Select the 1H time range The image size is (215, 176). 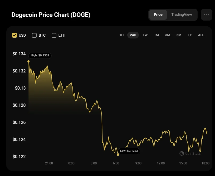121,35
